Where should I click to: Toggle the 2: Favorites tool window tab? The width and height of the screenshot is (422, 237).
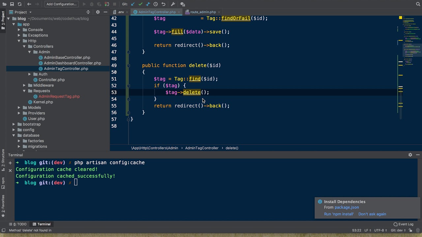(3, 207)
